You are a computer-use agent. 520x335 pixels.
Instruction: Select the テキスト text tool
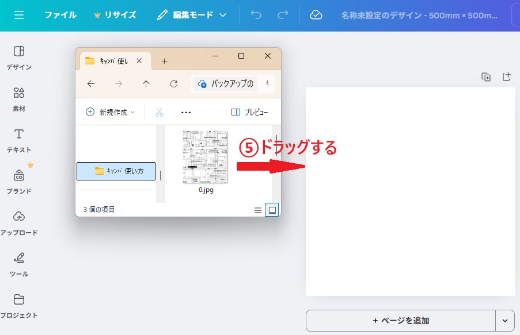[x=19, y=140]
